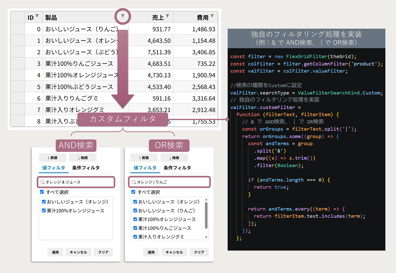Sort ascending with ↑昇順 in AND panel
Image resolution: width=396 pixels, height=273 pixels.
click(52, 158)
